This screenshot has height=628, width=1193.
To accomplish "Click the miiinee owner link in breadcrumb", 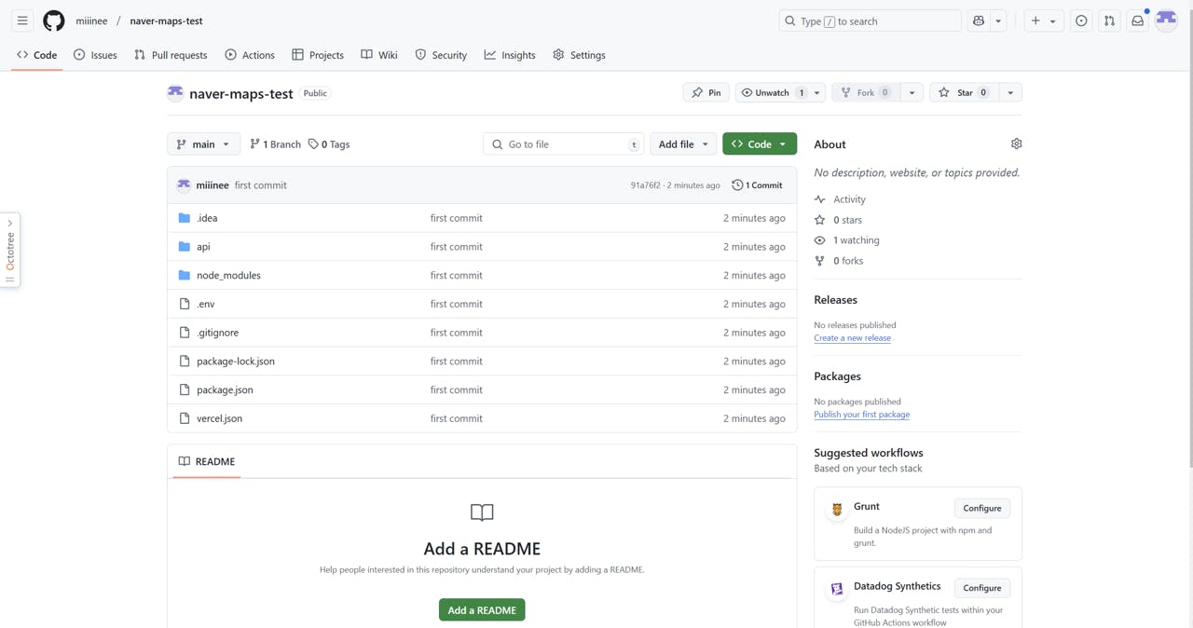I will [x=91, y=20].
